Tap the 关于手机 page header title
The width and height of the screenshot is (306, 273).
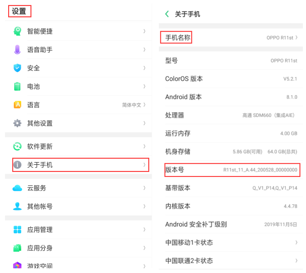[187, 14]
